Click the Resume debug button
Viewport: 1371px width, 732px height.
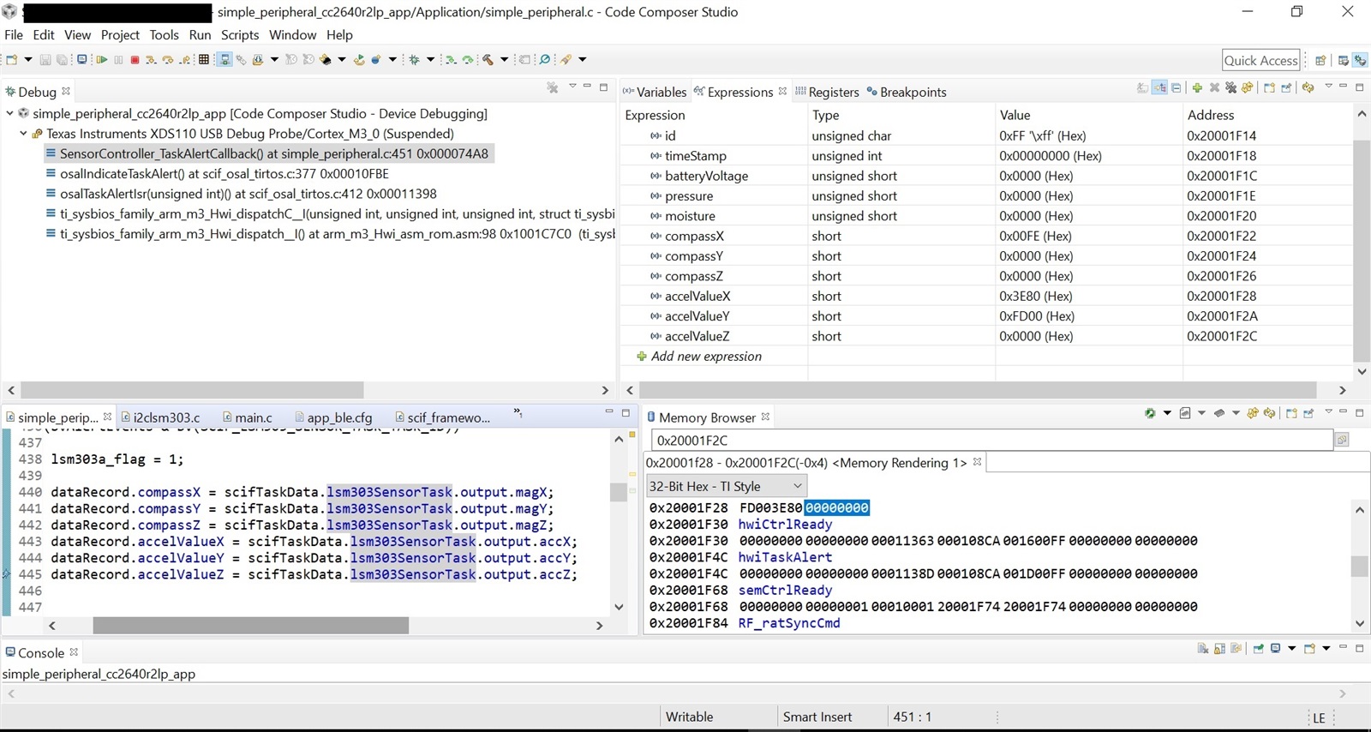pyautogui.click(x=101, y=59)
